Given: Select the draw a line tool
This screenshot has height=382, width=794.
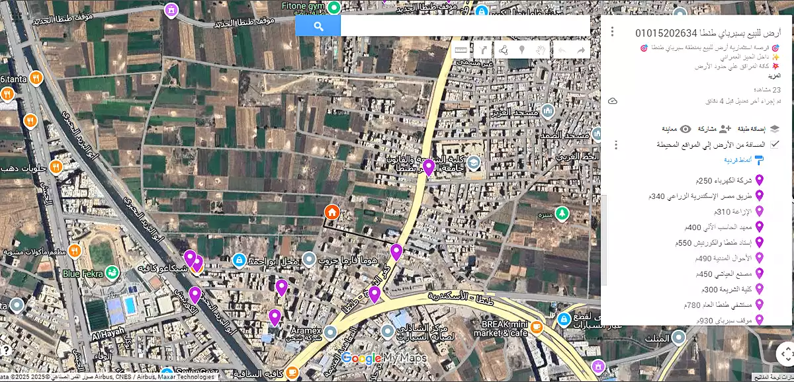Looking at the screenshot, I should [x=502, y=50].
